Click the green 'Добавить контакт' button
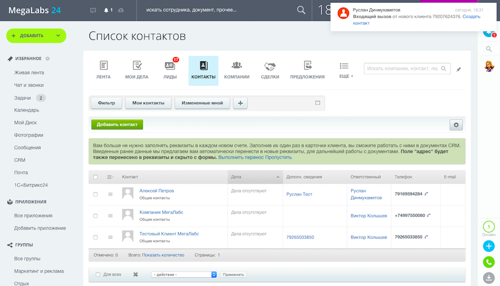Viewport: 500px width, 286px height. pyautogui.click(x=117, y=124)
